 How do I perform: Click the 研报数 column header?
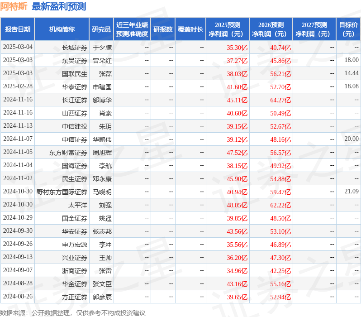coord(163,29)
